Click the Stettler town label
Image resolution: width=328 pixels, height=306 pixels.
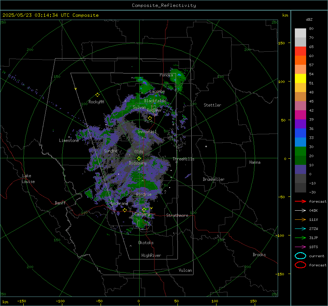click(x=212, y=105)
